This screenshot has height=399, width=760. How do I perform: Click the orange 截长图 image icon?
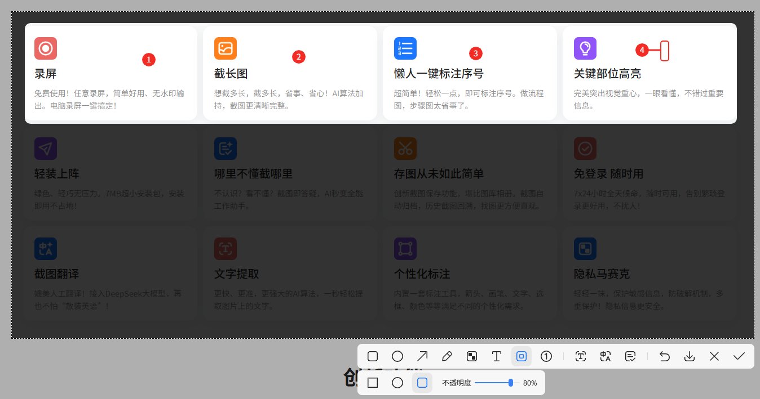[226, 48]
